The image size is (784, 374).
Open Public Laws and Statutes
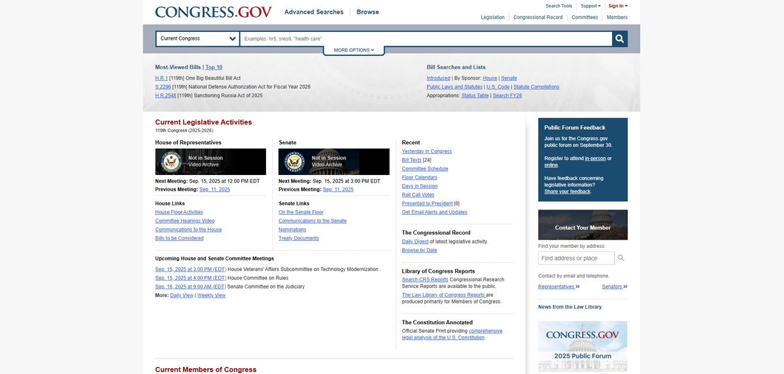[454, 87]
